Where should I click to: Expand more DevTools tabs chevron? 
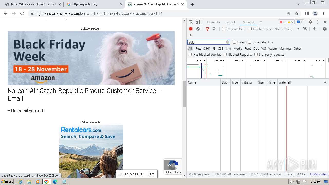[261, 22]
